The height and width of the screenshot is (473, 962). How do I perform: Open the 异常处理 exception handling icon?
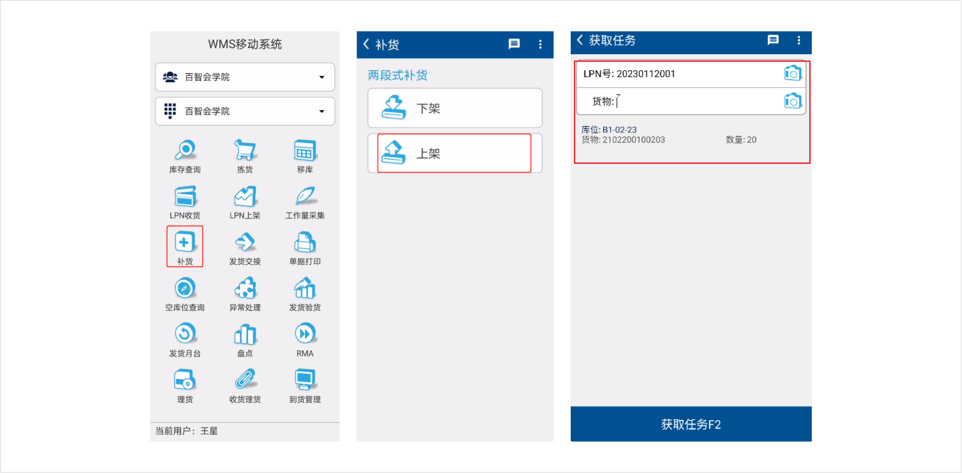tap(244, 289)
